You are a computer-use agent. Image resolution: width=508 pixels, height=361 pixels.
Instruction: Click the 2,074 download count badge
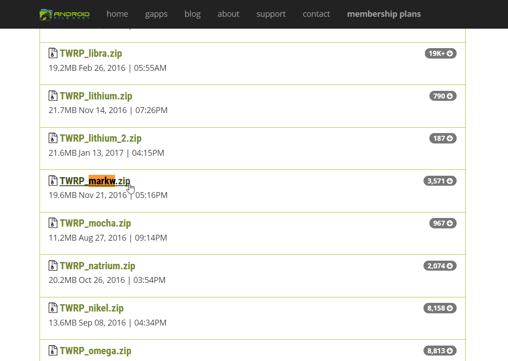click(x=440, y=266)
